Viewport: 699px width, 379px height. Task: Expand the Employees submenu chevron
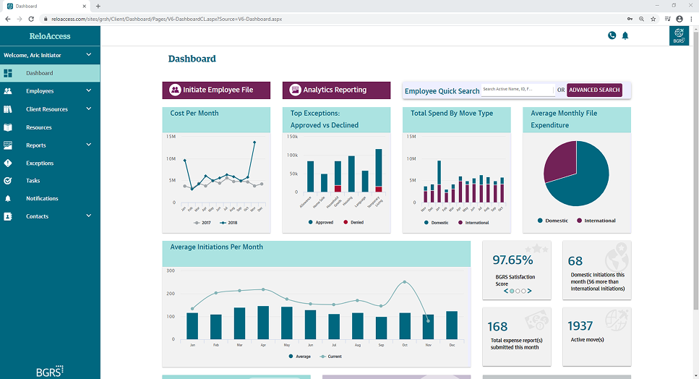coord(89,90)
